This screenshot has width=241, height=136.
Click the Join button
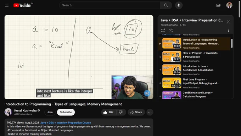pyautogui.click(x=50, y=112)
